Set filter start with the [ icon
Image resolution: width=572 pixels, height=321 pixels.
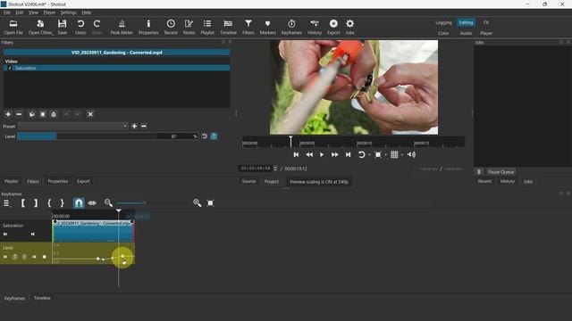point(22,203)
